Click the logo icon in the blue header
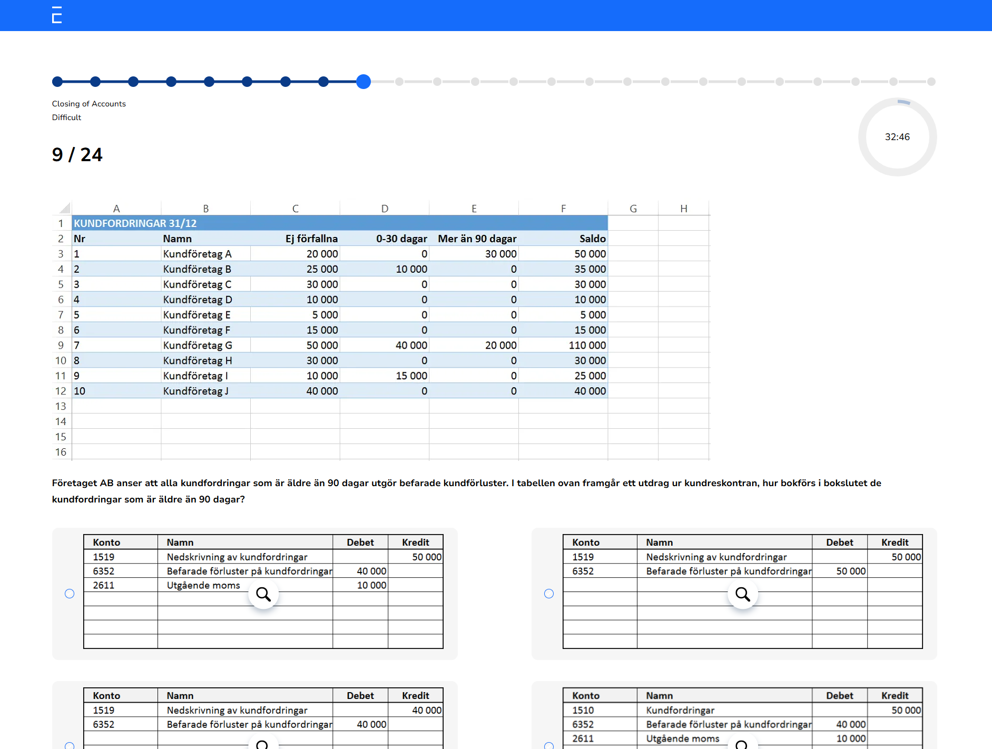Screen dimensions: 992x749 pos(57,15)
